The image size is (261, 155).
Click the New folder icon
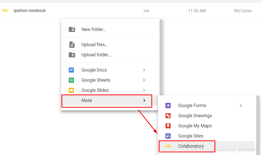pos(72,29)
